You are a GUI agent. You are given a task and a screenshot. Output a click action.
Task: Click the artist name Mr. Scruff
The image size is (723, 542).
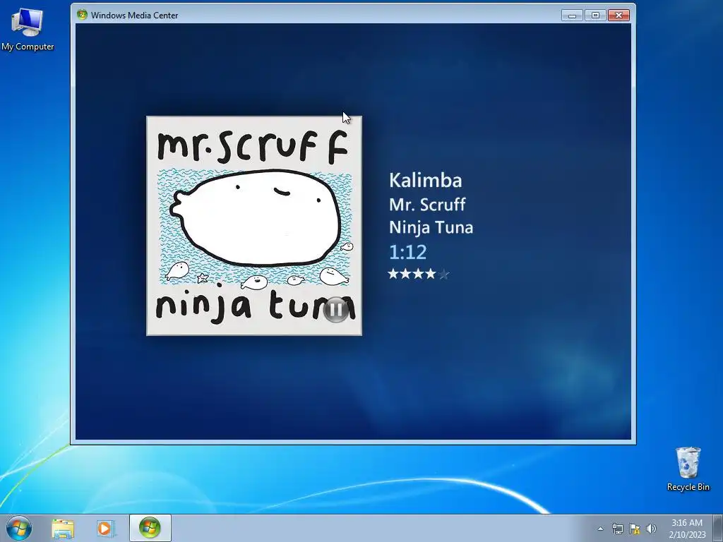(427, 205)
